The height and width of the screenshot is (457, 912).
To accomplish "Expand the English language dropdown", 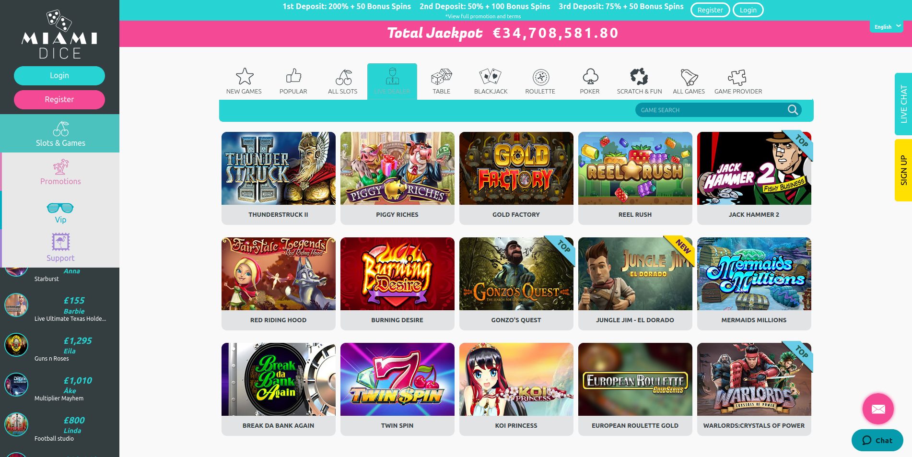I will coord(887,27).
